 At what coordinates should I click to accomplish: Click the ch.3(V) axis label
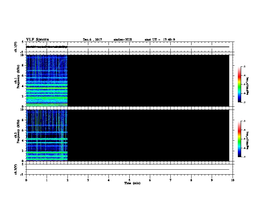click(x=16, y=170)
